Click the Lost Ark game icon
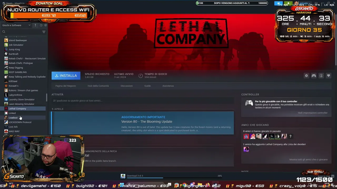 6,127
